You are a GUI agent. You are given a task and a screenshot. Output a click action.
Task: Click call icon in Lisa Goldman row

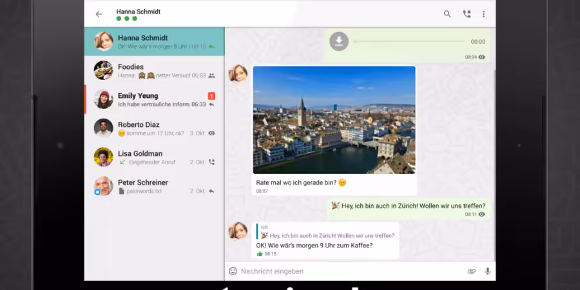[211, 162]
